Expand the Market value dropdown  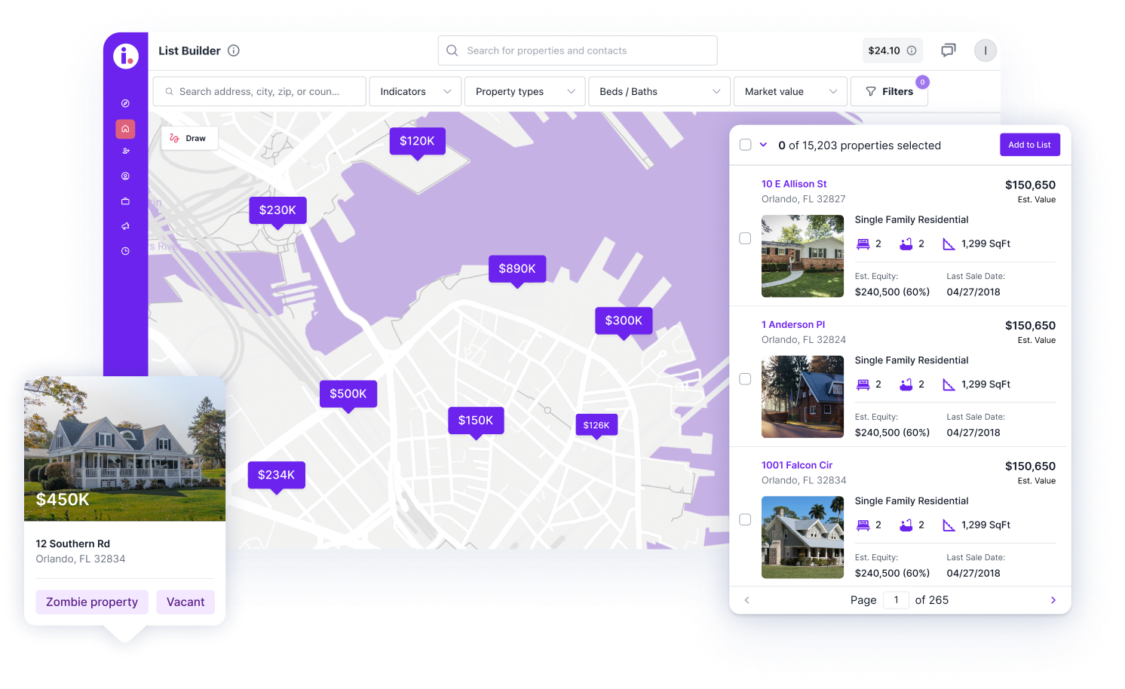point(790,91)
